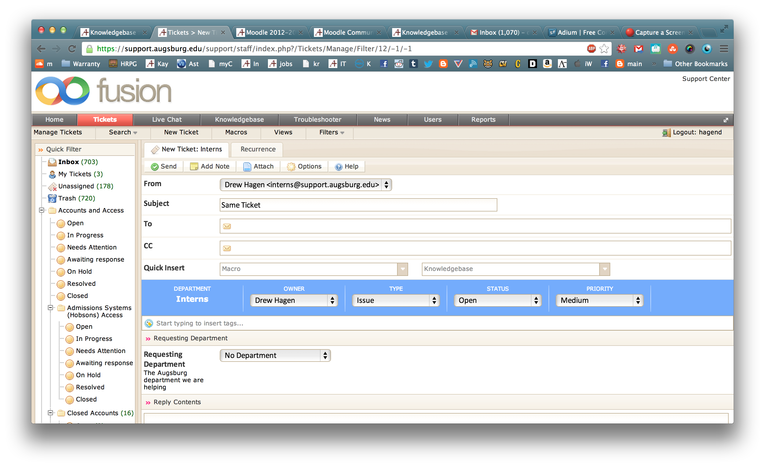Click the browser reload icon
Screen dimensions: 765x467
tap(72, 49)
